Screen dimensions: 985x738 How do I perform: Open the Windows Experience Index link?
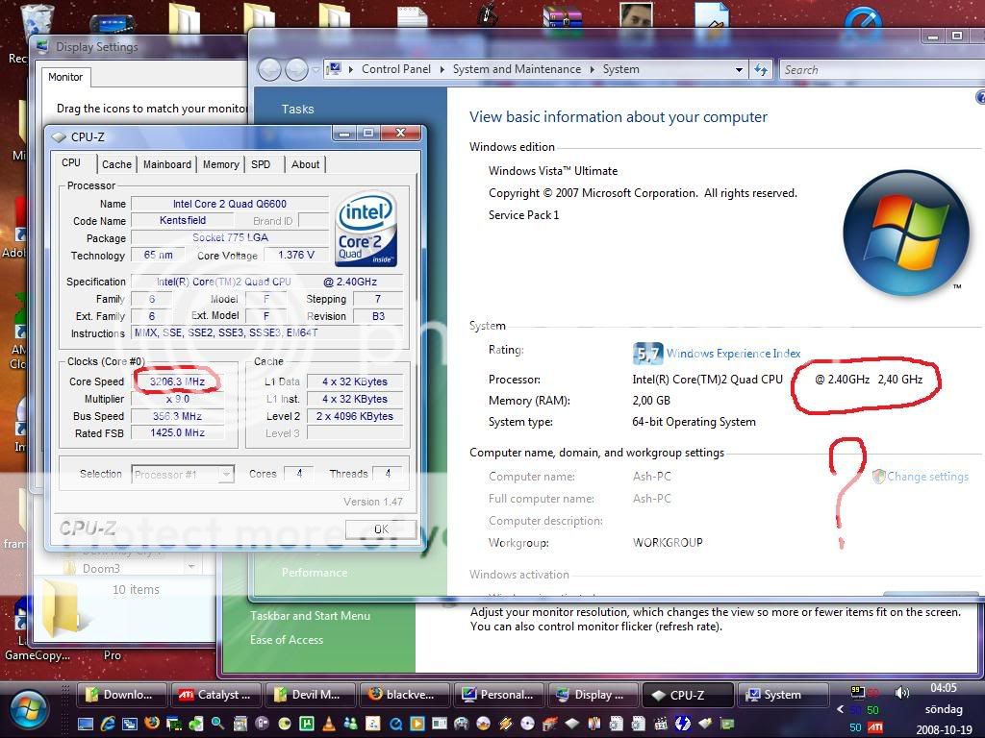tap(733, 354)
